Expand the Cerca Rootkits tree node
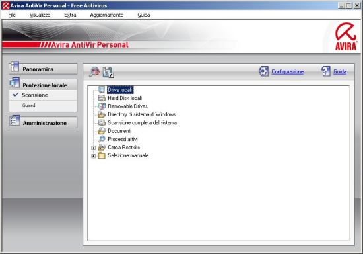This screenshot has width=363, height=254. tap(93, 148)
